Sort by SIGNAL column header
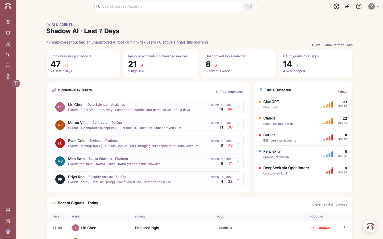Screen dimensions: 383x239 [140, 217]
